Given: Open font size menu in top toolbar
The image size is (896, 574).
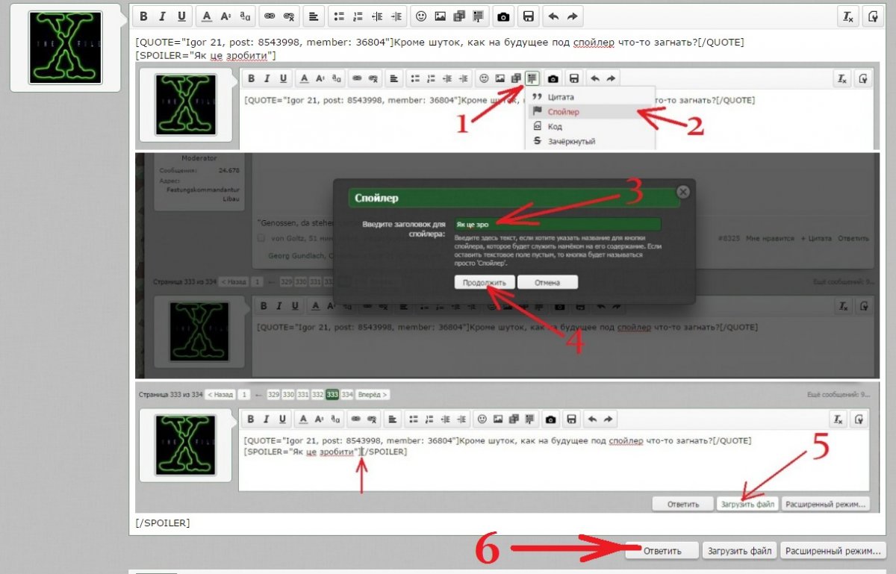Looking at the screenshot, I should 226,16.
